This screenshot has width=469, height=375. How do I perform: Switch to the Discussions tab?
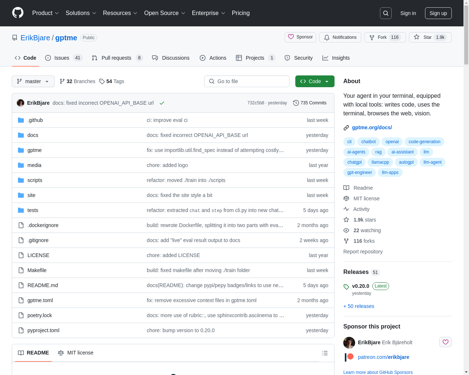[x=171, y=58]
